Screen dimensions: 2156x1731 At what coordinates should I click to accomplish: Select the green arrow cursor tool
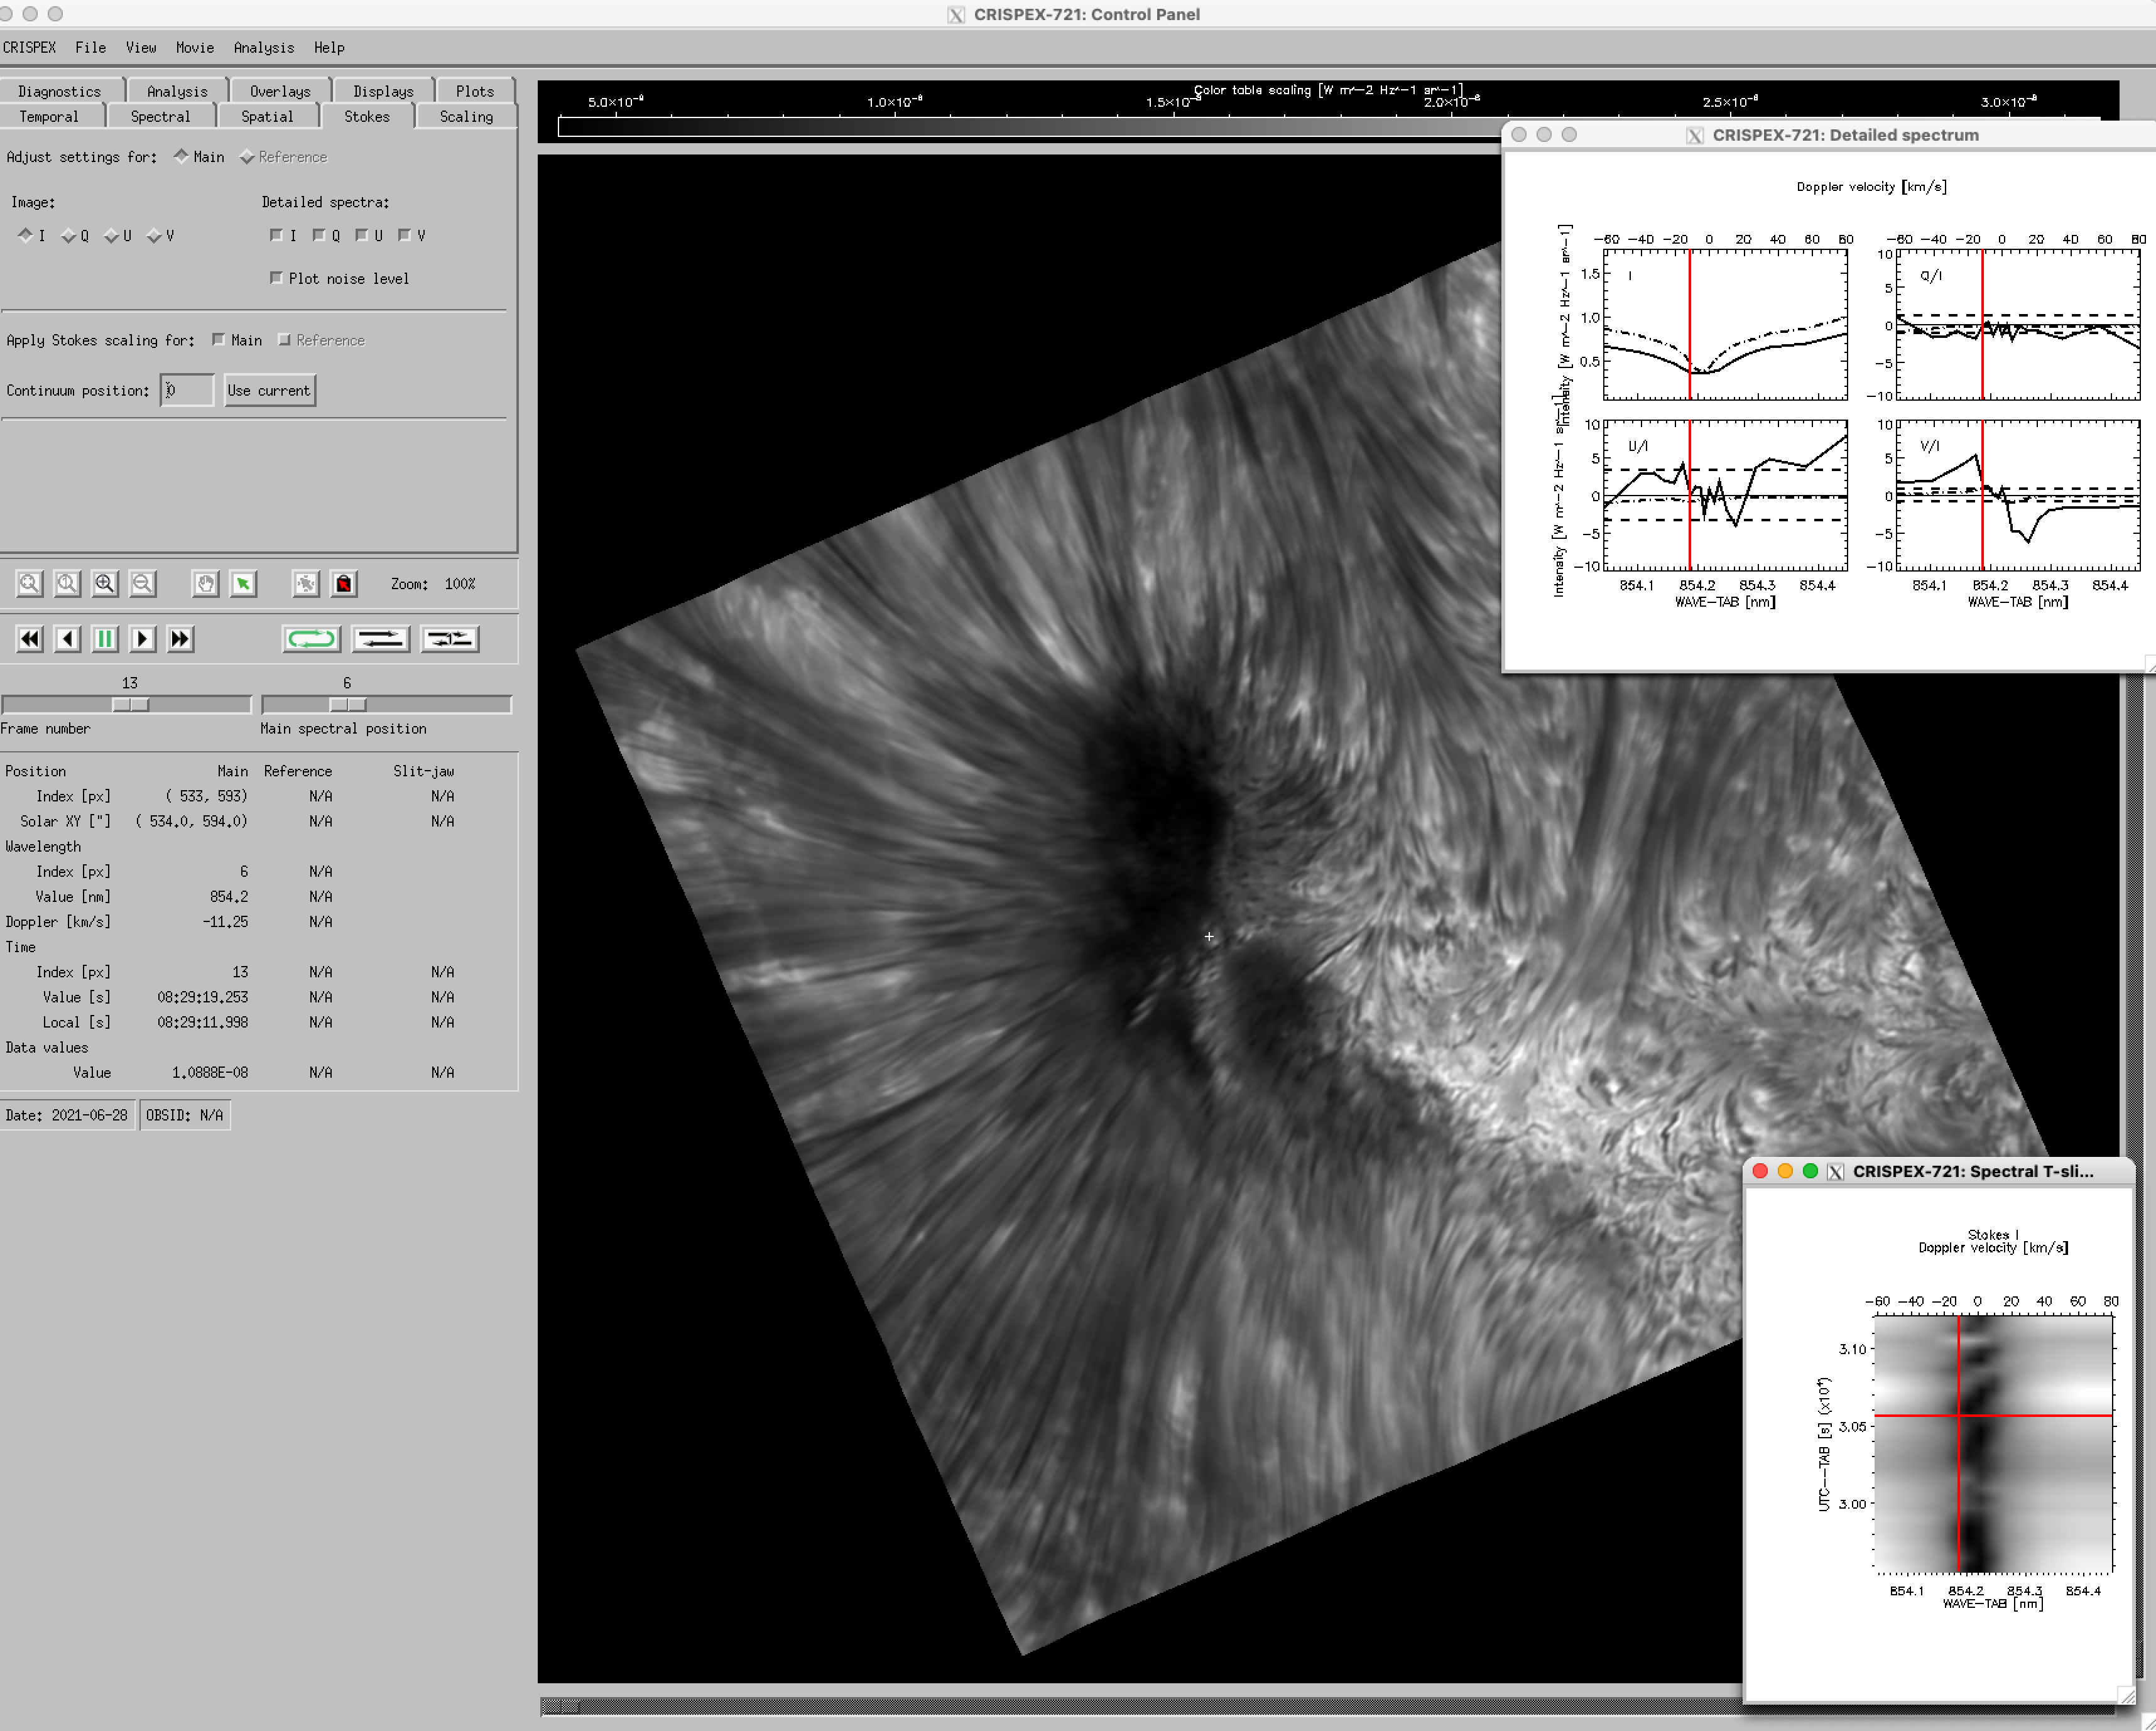[243, 583]
